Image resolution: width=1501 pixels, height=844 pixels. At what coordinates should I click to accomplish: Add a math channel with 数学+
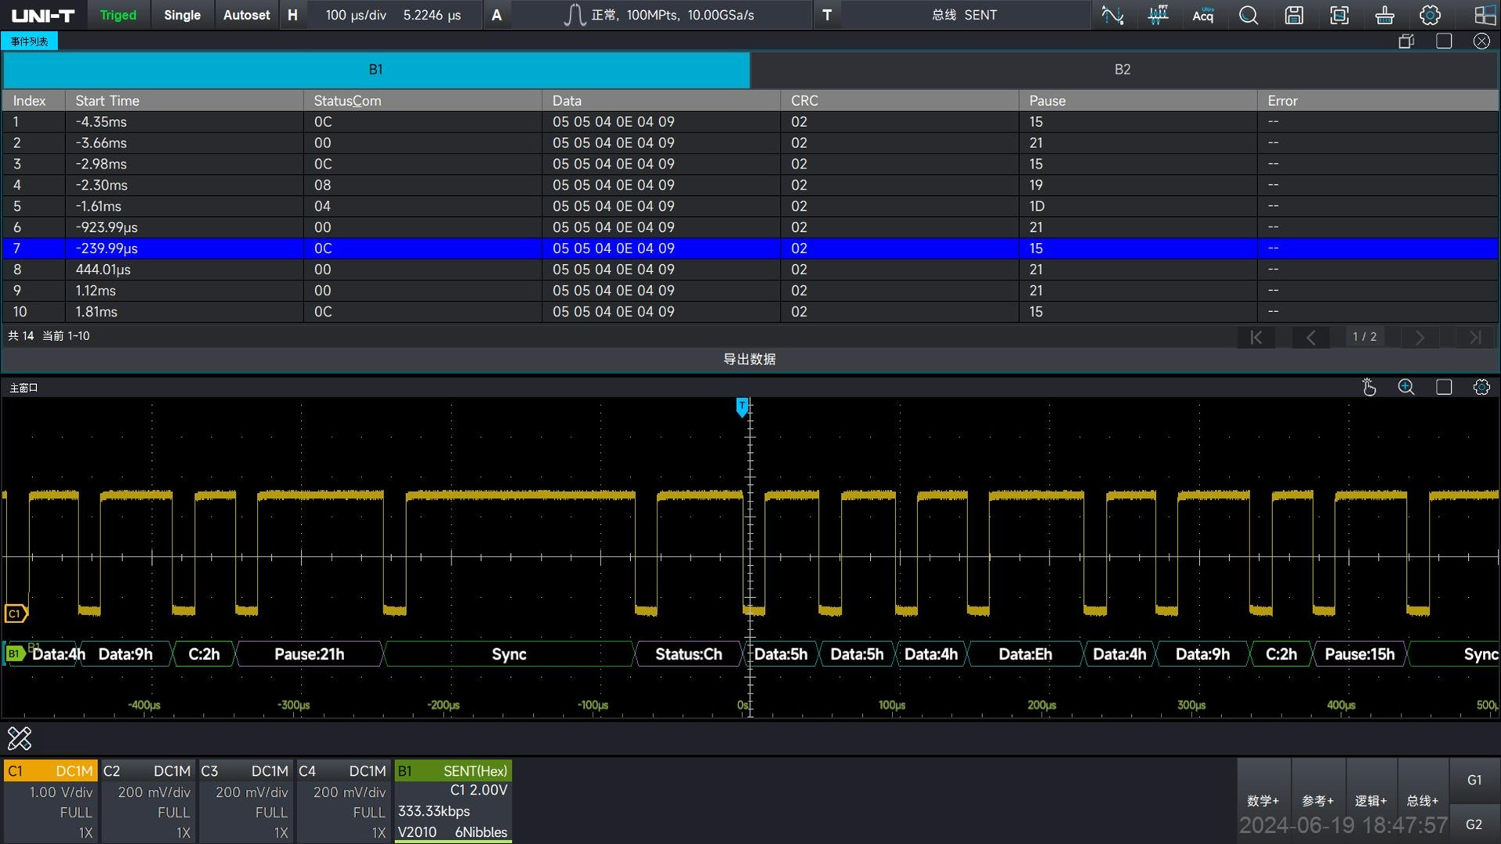pyautogui.click(x=1263, y=801)
